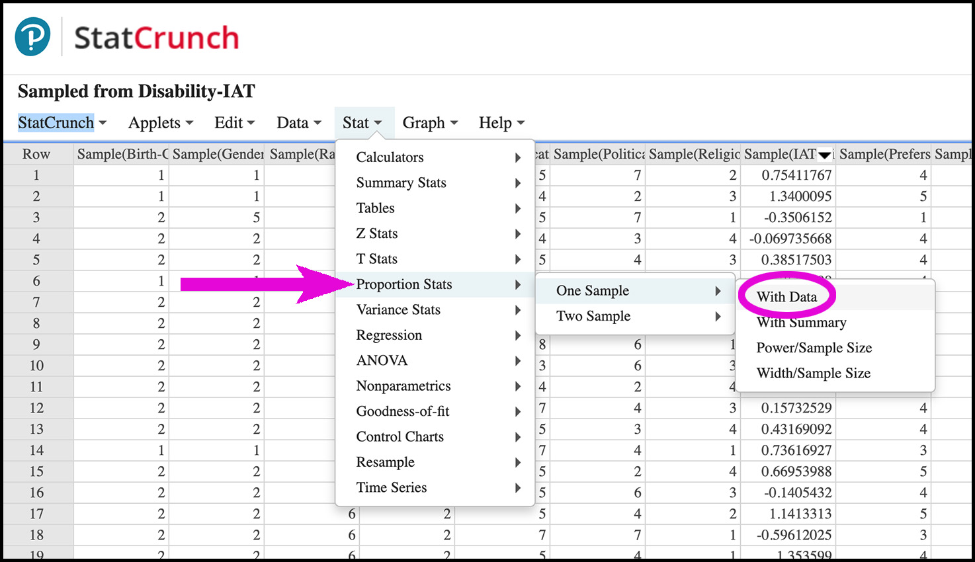The image size is (975, 562).
Task: Select Two Sample proportion option
Action: [635, 316]
